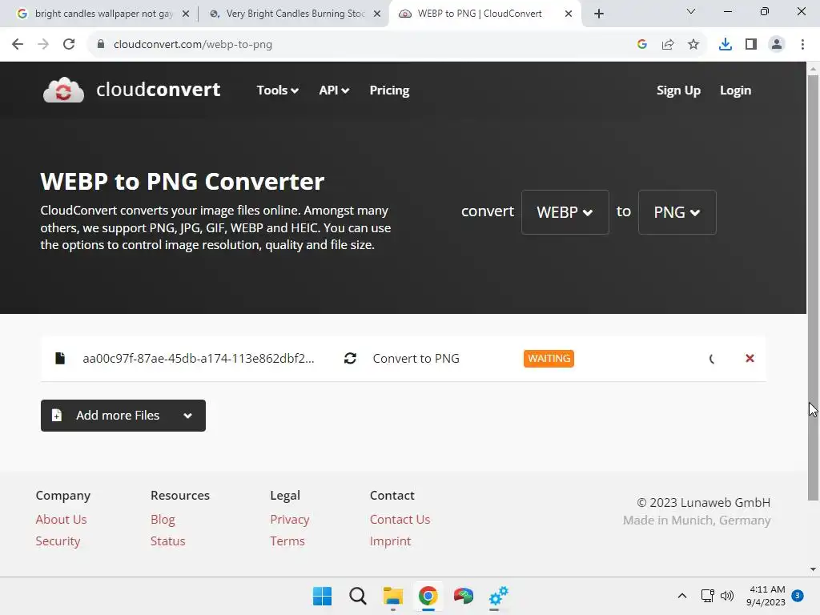Screen dimensions: 820x615
Task: Open Privacy link
Action: coord(290,519)
